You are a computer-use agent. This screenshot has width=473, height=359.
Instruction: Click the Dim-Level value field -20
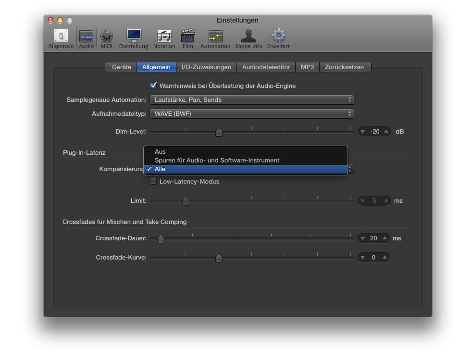coord(374,132)
